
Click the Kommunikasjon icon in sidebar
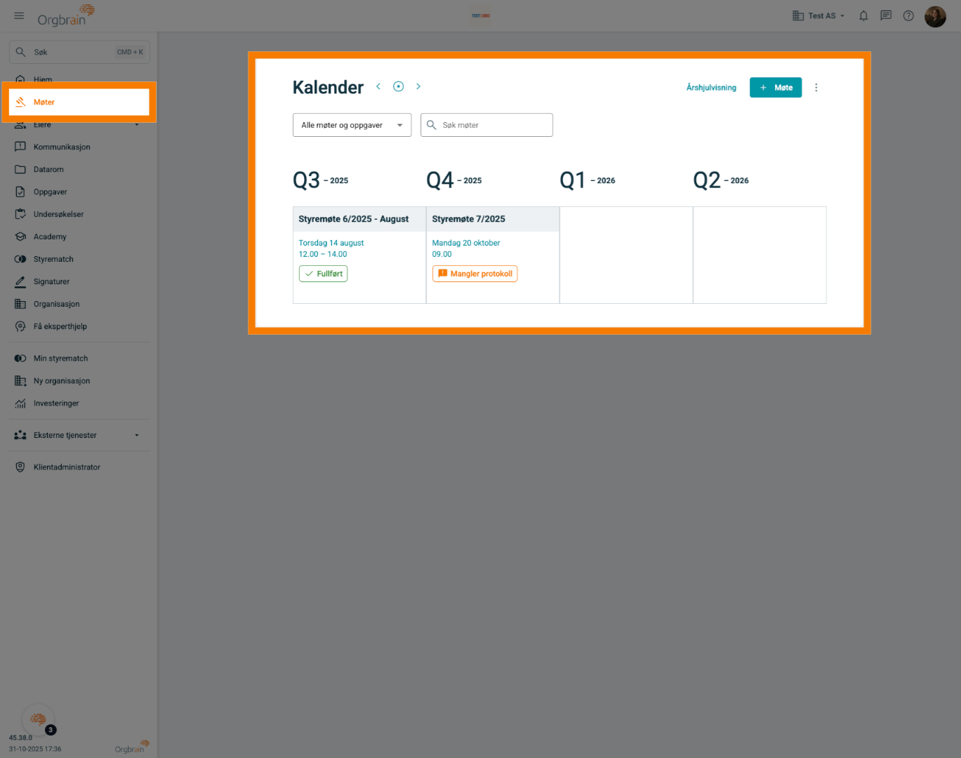pos(20,147)
